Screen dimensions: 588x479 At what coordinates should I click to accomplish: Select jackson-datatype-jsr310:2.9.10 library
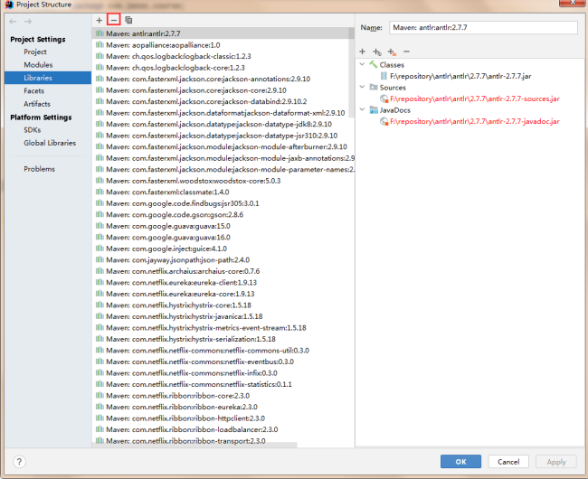(x=223, y=136)
